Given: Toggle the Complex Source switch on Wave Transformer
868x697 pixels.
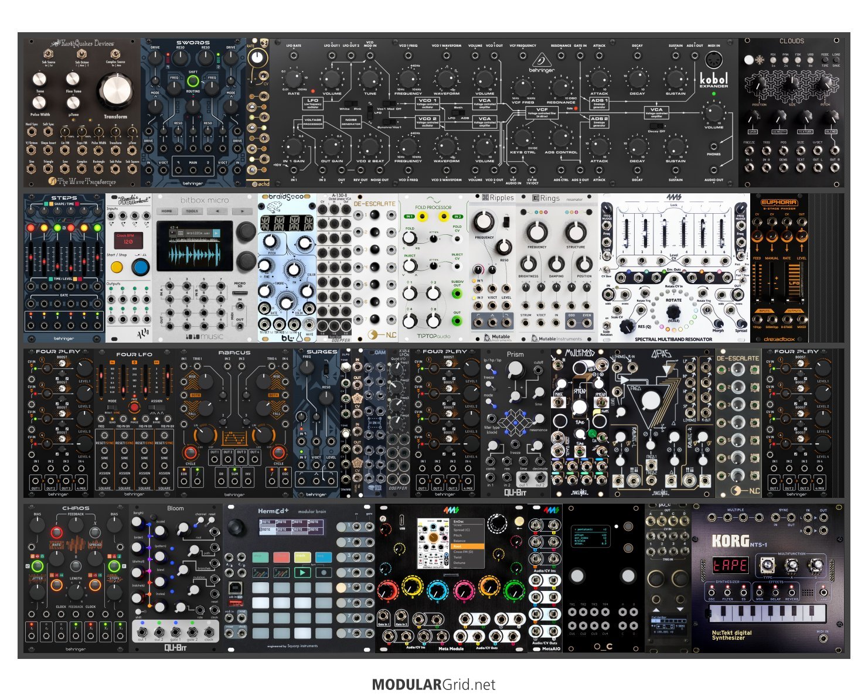Looking at the screenshot, I should pos(115,54).
